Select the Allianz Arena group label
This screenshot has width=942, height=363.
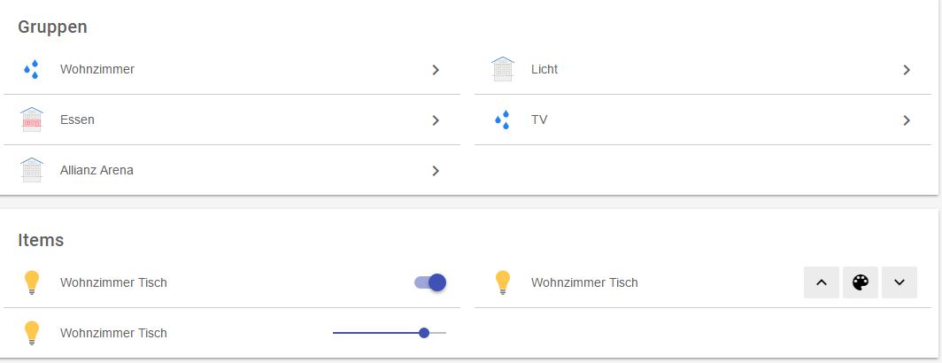(97, 170)
